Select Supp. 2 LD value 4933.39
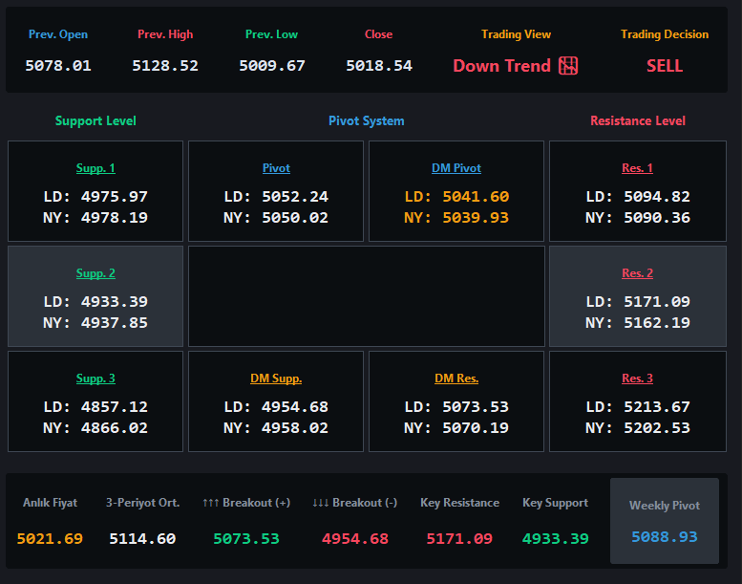The width and height of the screenshot is (742, 584). [x=115, y=302]
